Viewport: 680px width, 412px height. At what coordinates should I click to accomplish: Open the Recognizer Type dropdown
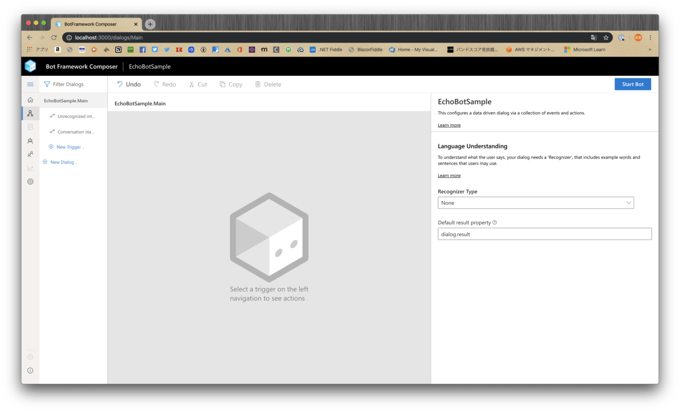tap(535, 202)
